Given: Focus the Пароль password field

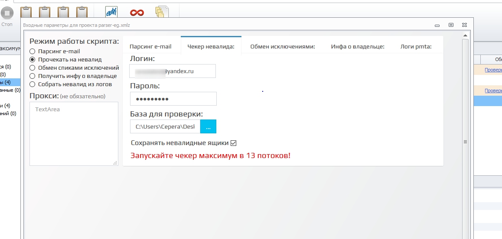Looking at the screenshot, I should point(173,99).
